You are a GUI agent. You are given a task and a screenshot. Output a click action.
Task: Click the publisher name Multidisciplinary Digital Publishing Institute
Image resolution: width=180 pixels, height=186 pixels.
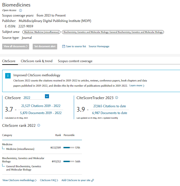point(55,21)
